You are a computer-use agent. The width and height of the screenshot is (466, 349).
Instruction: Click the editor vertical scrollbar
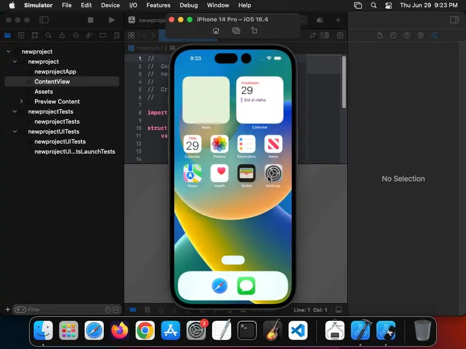click(x=344, y=82)
